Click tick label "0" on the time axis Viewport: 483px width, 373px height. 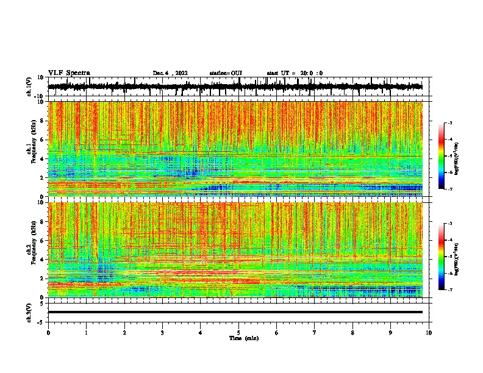pyautogui.click(x=48, y=333)
